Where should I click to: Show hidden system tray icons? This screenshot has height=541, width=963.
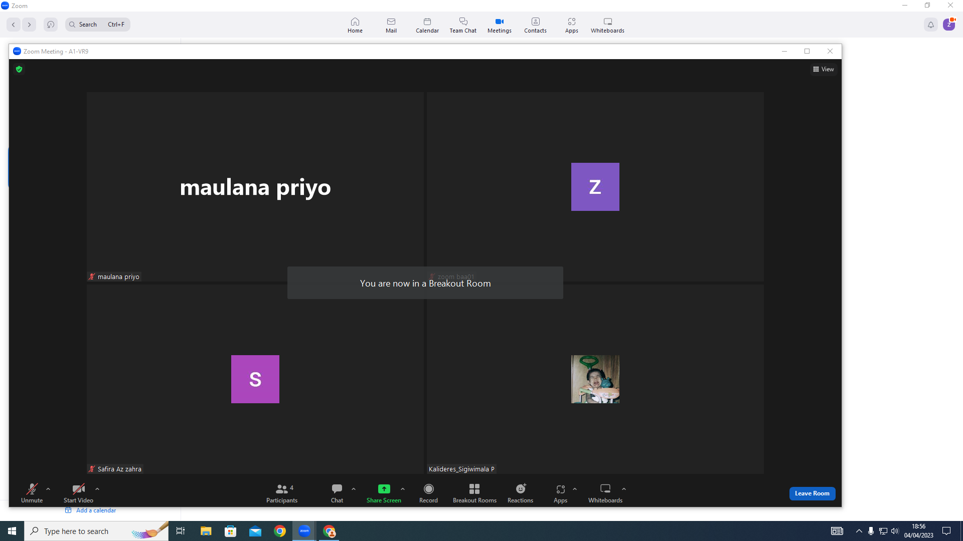coord(859,531)
